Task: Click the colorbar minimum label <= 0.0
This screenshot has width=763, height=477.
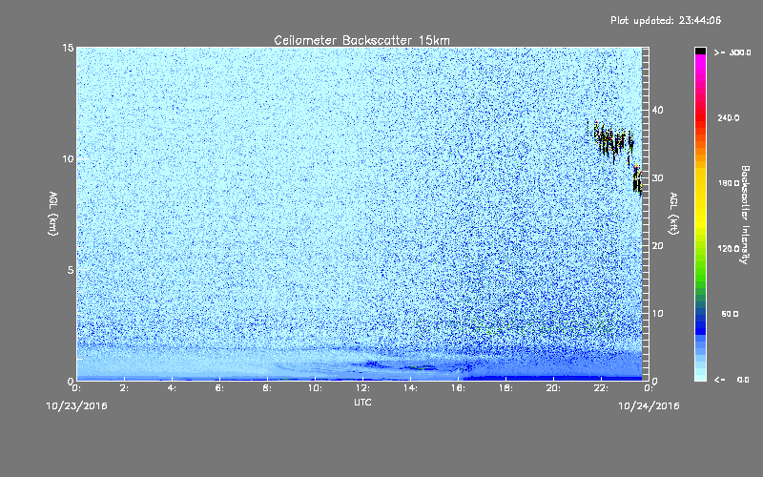Action: pyautogui.click(x=732, y=380)
